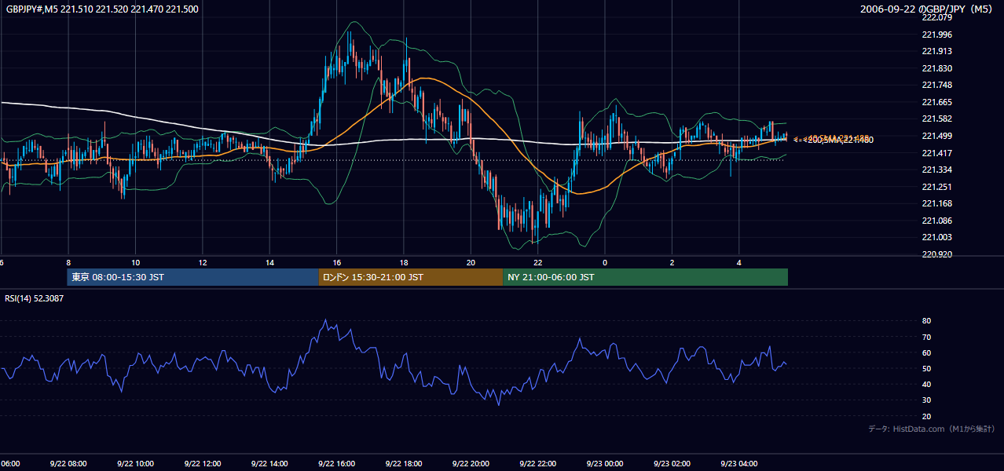Click the 220.920 price axis label
The image size is (1004, 471).
(936, 254)
